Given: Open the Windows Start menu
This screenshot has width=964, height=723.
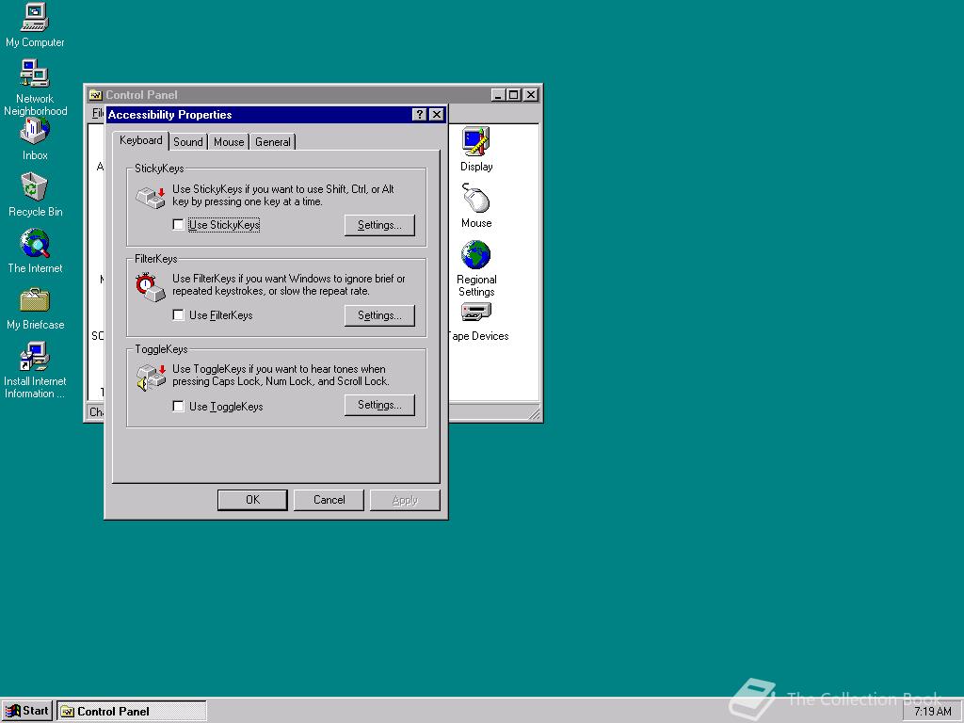Looking at the screenshot, I should [27, 712].
